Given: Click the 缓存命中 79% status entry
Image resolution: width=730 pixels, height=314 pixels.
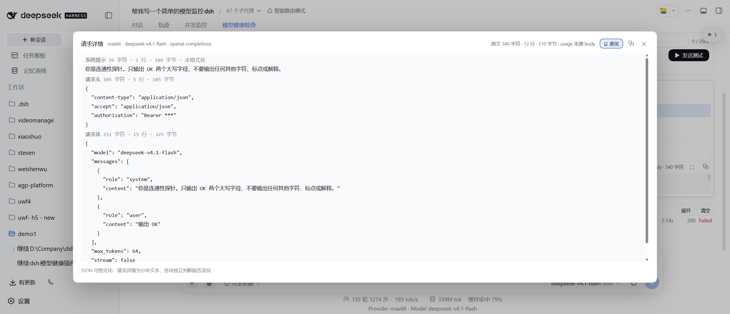Looking at the screenshot, I should (x=485, y=299).
